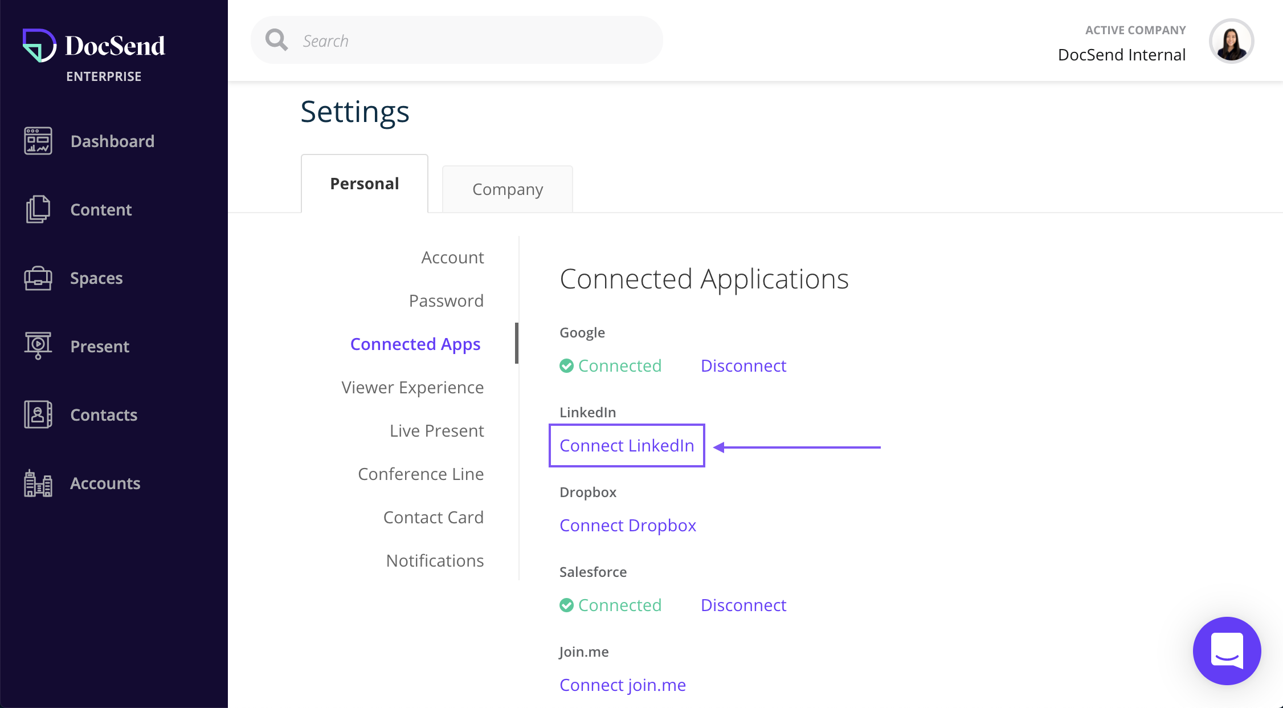Click the ENTERPRISE label under the logo
This screenshot has width=1283, height=708.
(104, 76)
